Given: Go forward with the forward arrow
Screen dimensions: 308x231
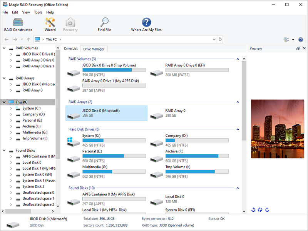Looking at the screenshot, I should pyautogui.click(x=15, y=40).
